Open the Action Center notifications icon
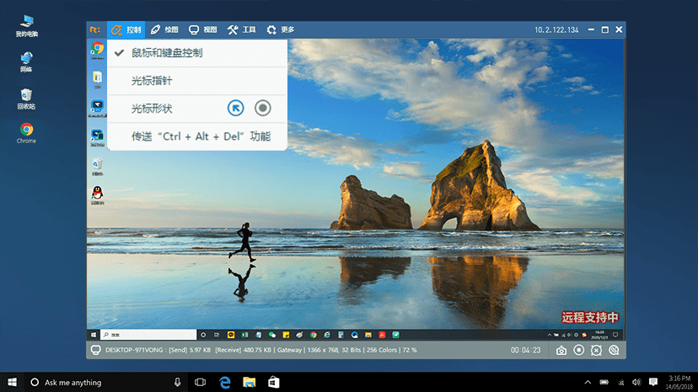The height and width of the screenshot is (392, 698). tap(653, 382)
